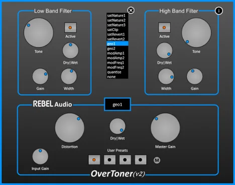Select the first user preset slot

tap(94, 160)
